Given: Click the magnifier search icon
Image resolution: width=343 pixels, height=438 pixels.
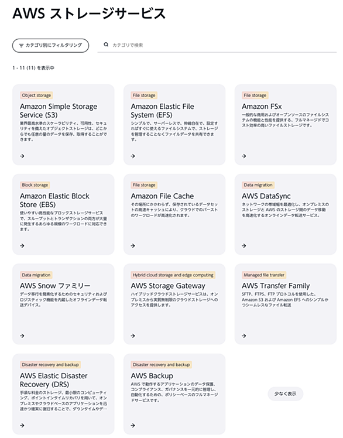Looking at the screenshot, I should click(106, 45).
